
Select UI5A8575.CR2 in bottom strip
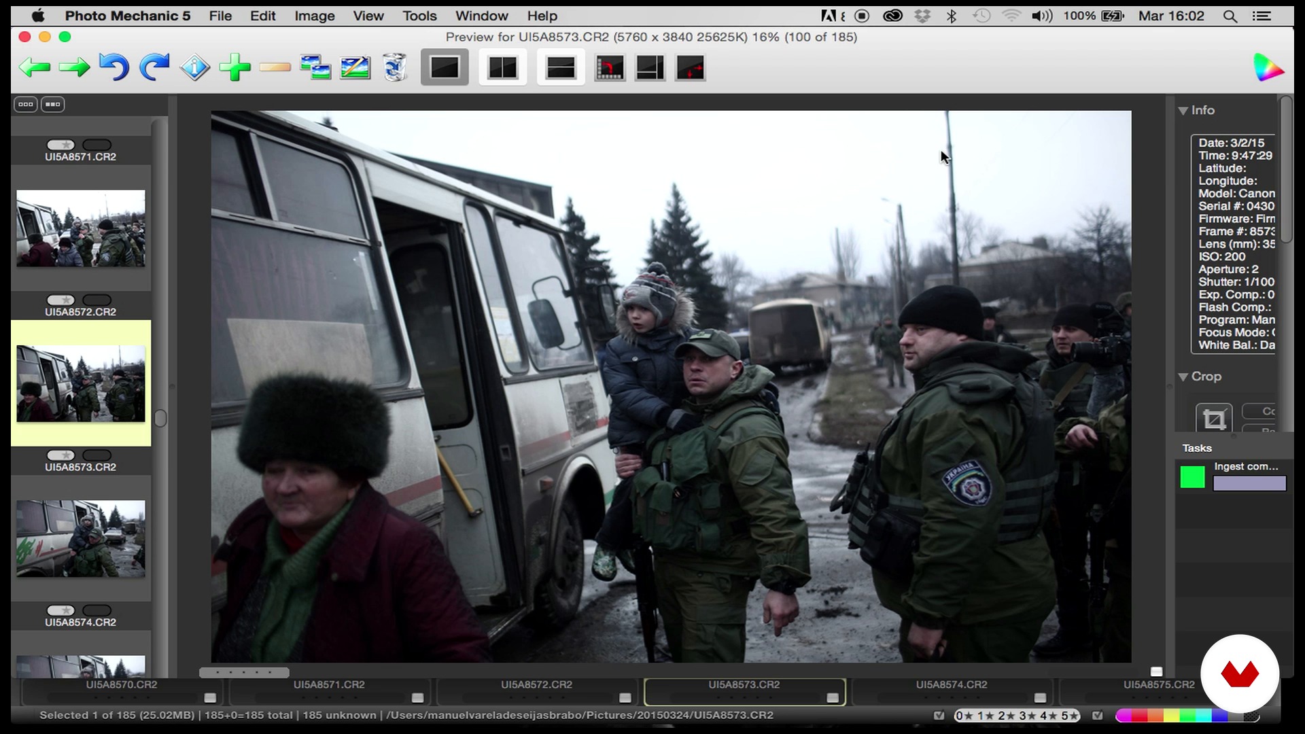[1159, 692]
